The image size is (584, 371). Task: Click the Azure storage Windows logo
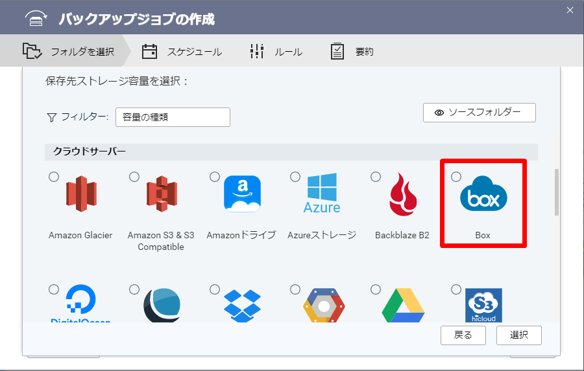[x=322, y=193]
